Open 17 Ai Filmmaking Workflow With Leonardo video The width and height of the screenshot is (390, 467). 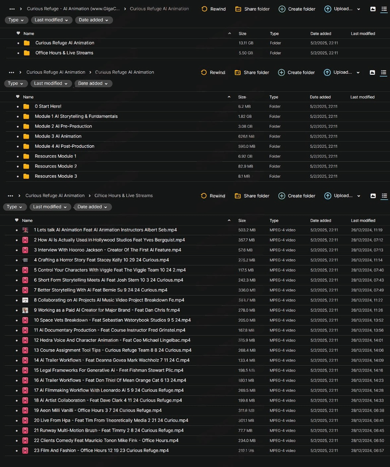[x=109, y=390]
